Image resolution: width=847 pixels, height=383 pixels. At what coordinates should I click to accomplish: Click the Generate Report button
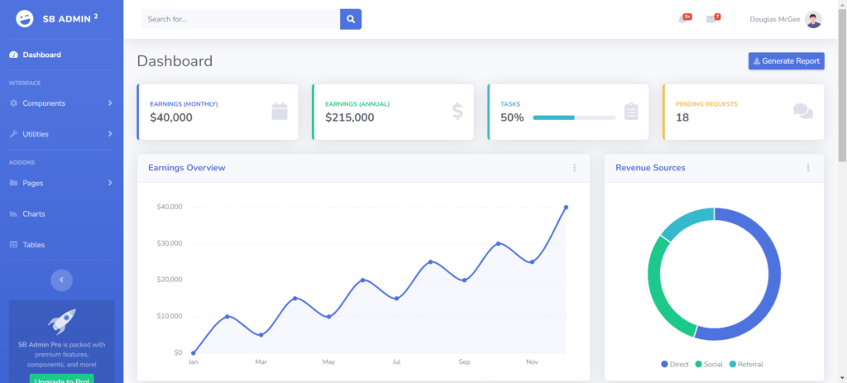tap(786, 61)
